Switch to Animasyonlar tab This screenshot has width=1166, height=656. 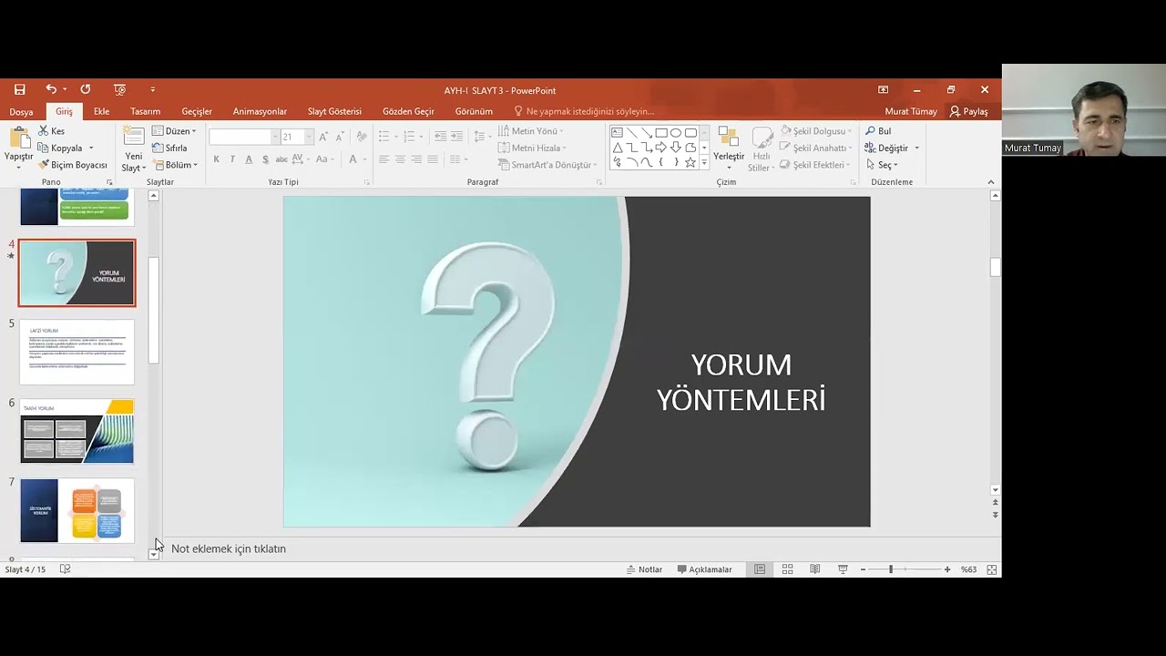(260, 111)
